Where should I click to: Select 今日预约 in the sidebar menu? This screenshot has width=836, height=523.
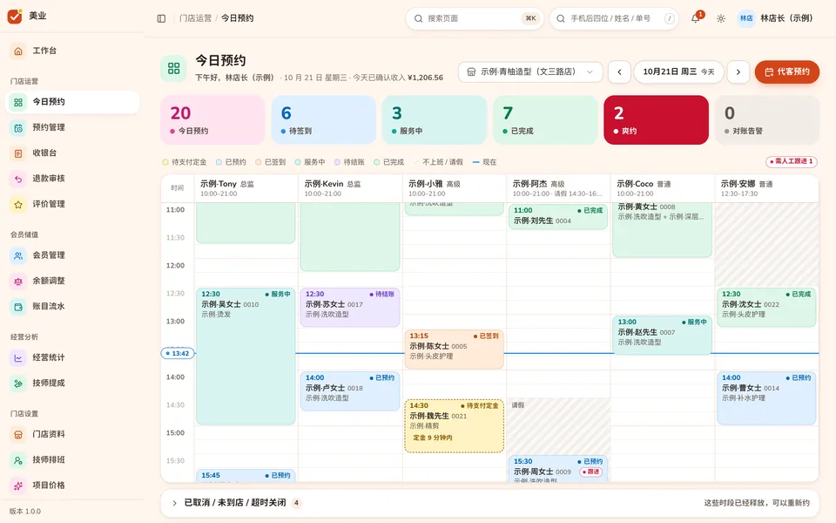[72, 102]
